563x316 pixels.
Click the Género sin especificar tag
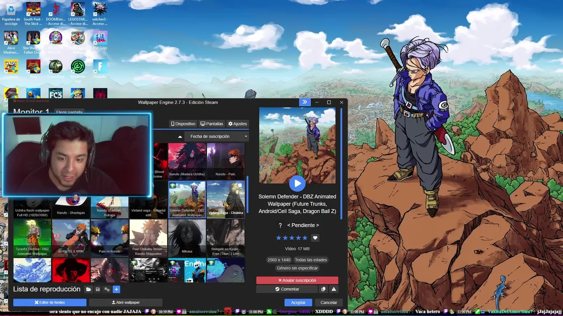coord(297,268)
